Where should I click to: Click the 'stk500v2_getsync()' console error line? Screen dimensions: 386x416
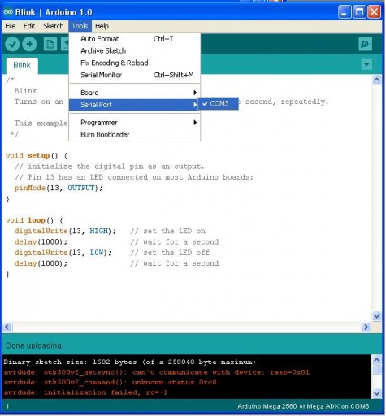click(156, 372)
